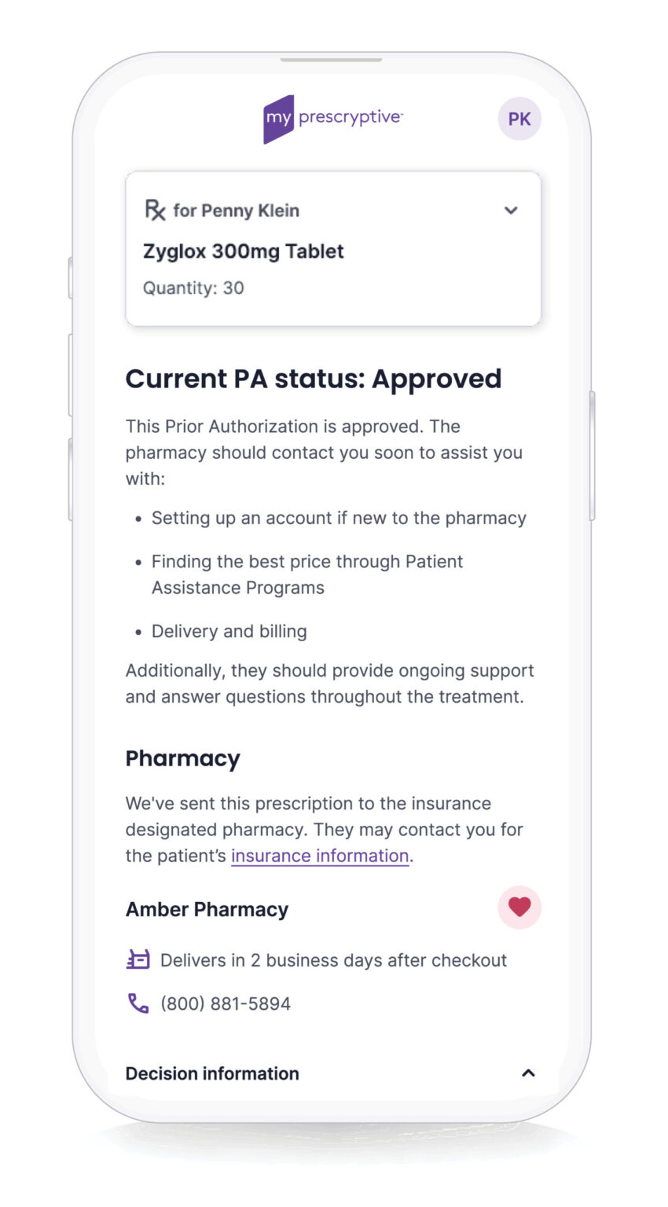
Task: Click the myPrescryptive logo
Action: [x=332, y=118]
